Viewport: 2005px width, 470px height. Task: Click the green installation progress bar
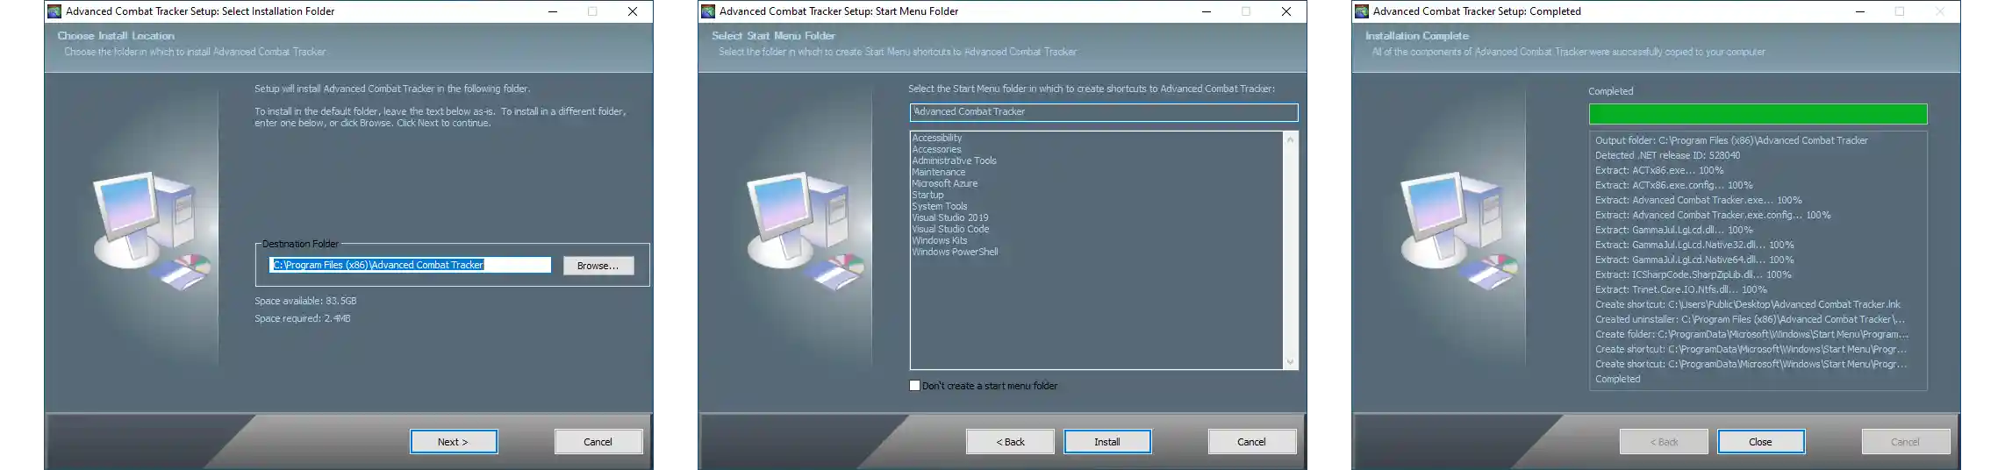pos(1758,114)
